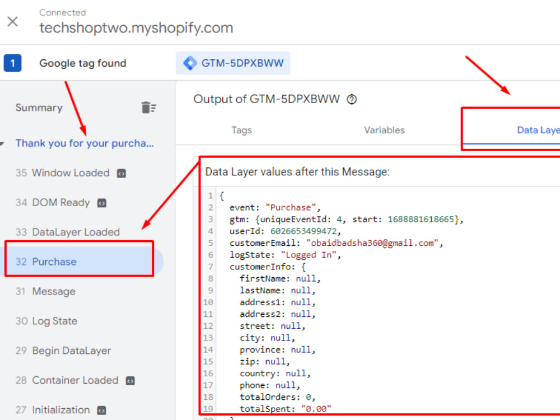Click the code icon next to Window Loaded
Image resolution: width=560 pixels, height=420 pixels.
coord(122,174)
